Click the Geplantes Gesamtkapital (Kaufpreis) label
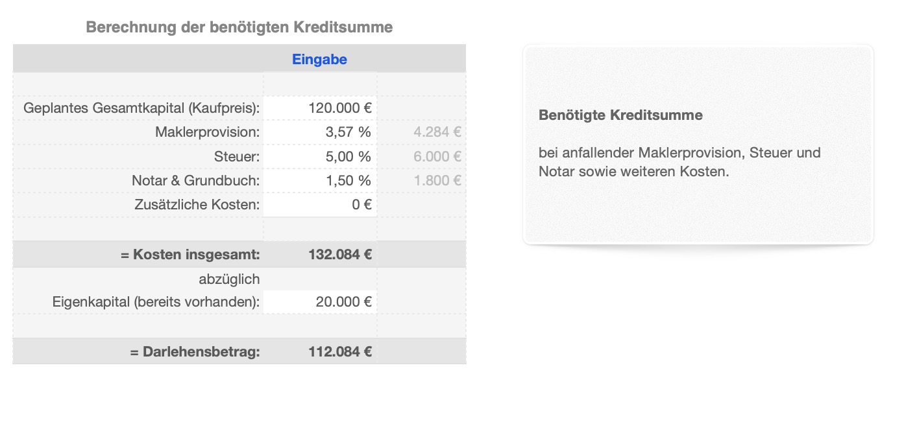This screenshot has width=904, height=433. [x=141, y=108]
